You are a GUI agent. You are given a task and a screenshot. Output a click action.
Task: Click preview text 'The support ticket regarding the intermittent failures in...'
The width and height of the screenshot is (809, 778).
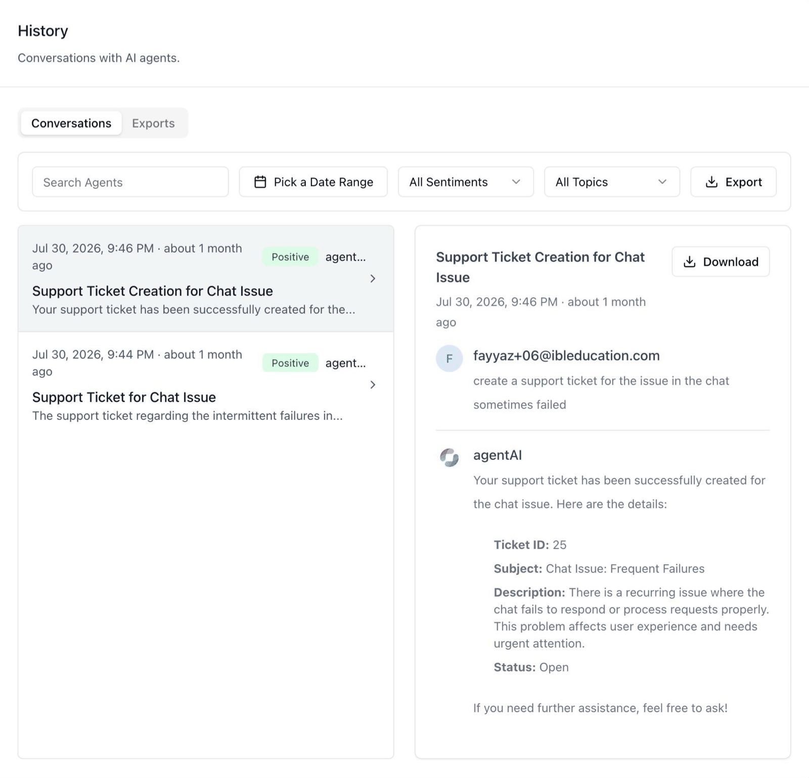(x=188, y=415)
